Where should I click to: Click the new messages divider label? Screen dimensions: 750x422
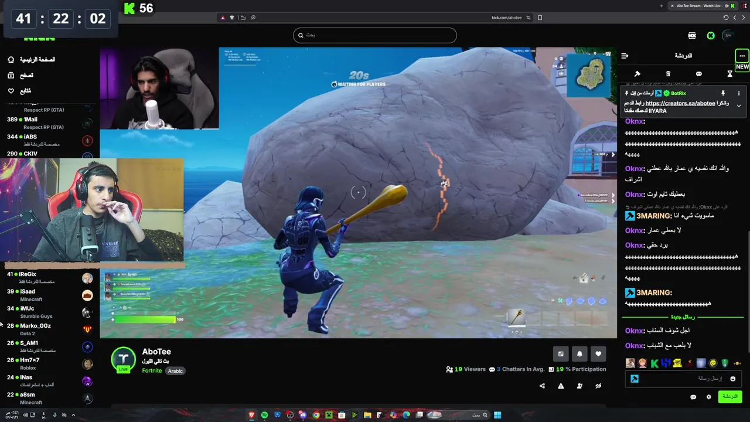[683, 316]
